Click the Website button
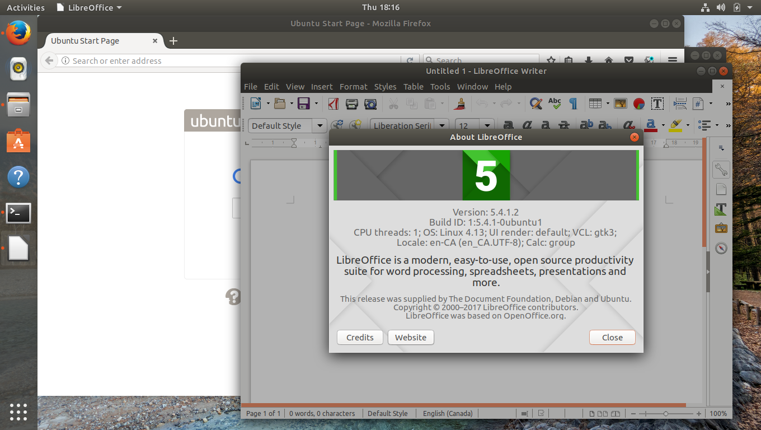This screenshot has height=430, width=761. tap(411, 337)
